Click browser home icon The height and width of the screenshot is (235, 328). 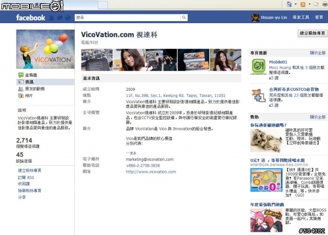pos(289,4)
